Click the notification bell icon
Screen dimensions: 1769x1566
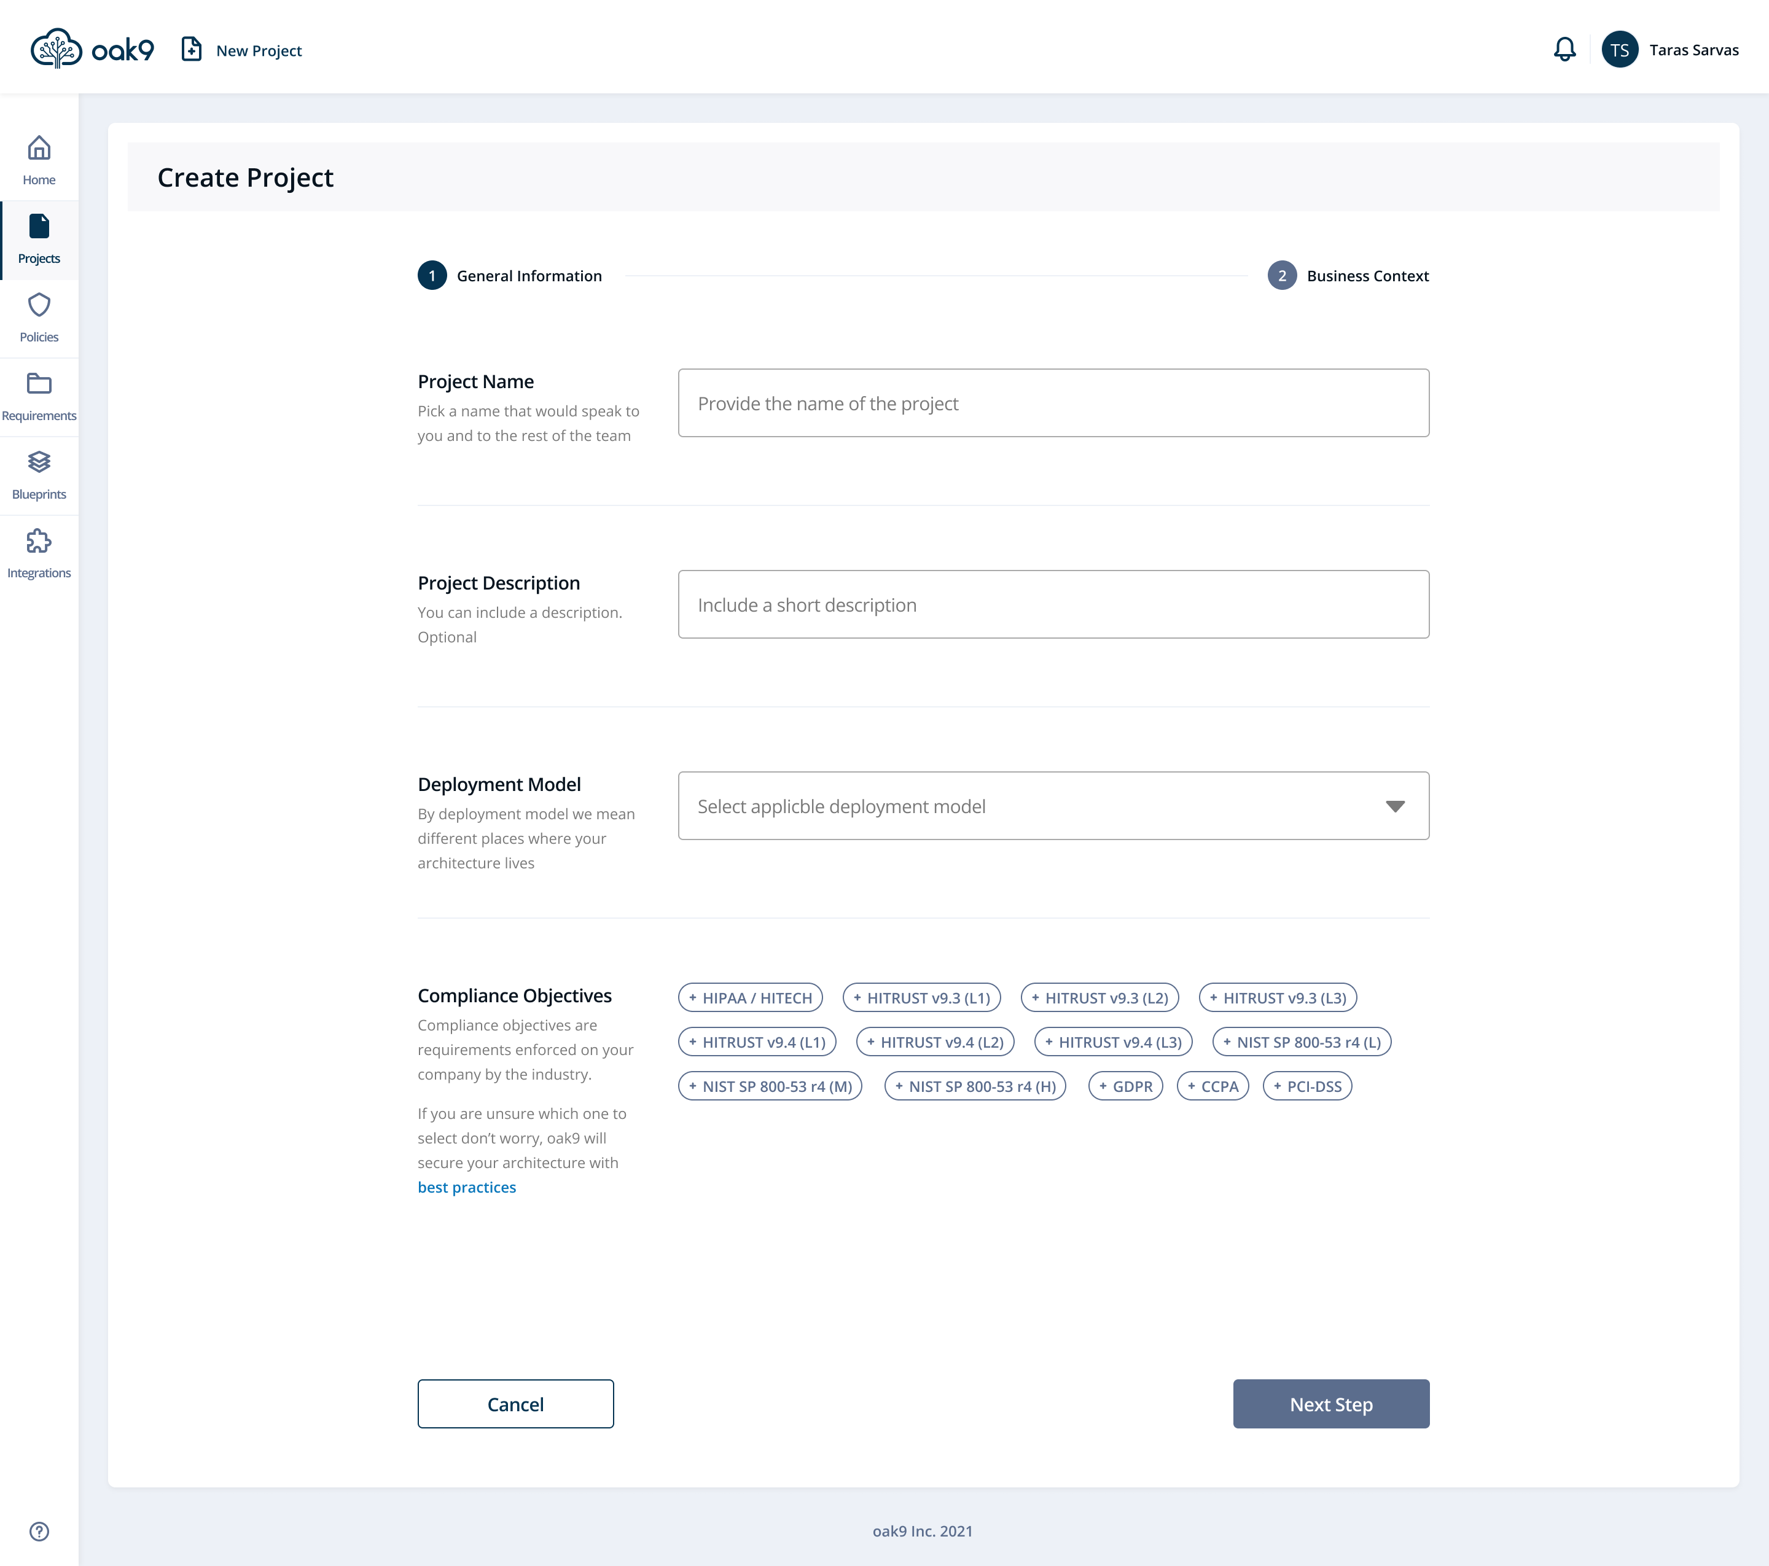click(1564, 49)
